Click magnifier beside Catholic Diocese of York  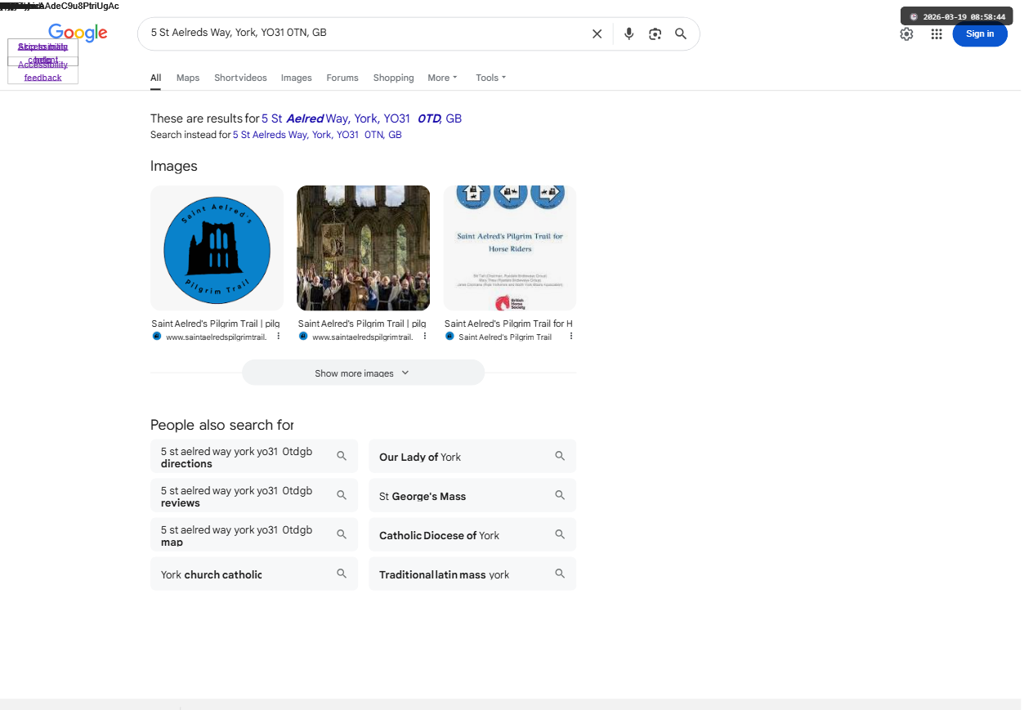click(560, 534)
